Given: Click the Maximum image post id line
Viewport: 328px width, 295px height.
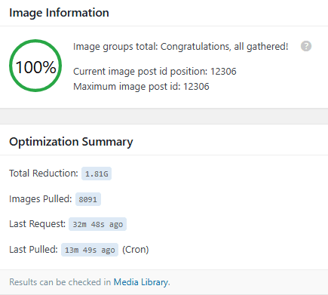Looking at the screenshot, I should click(141, 87).
